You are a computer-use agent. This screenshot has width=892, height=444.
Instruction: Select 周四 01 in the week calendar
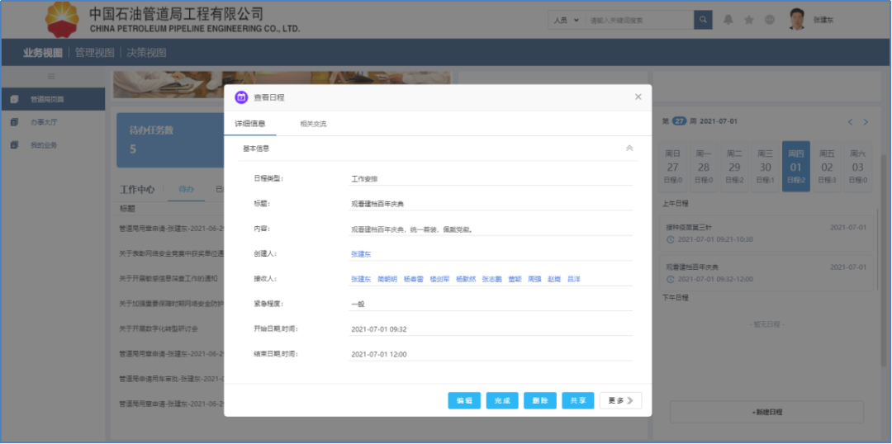pyautogui.click(x=796, y=167)
